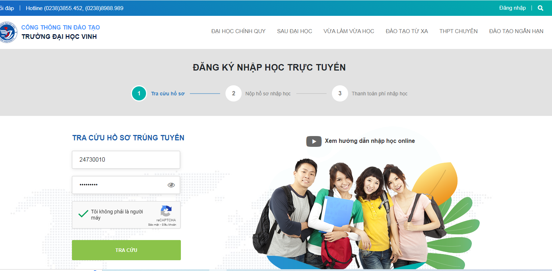This screenshot has width=552, height=271.
Task: Click the Thanh toán phí nhập học step label
Action: click(379, 94)
